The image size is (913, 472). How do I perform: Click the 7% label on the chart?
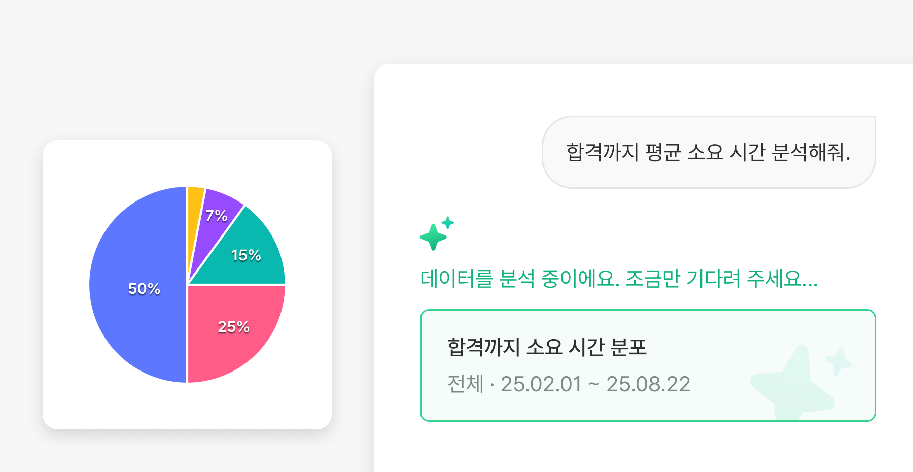pos(216,216)
